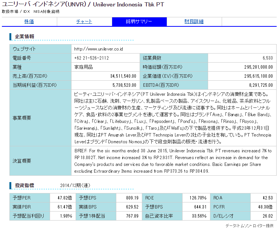Click the 企業情報 section heading
Viewport: 277px width, 230px height.
click(24, 37)
